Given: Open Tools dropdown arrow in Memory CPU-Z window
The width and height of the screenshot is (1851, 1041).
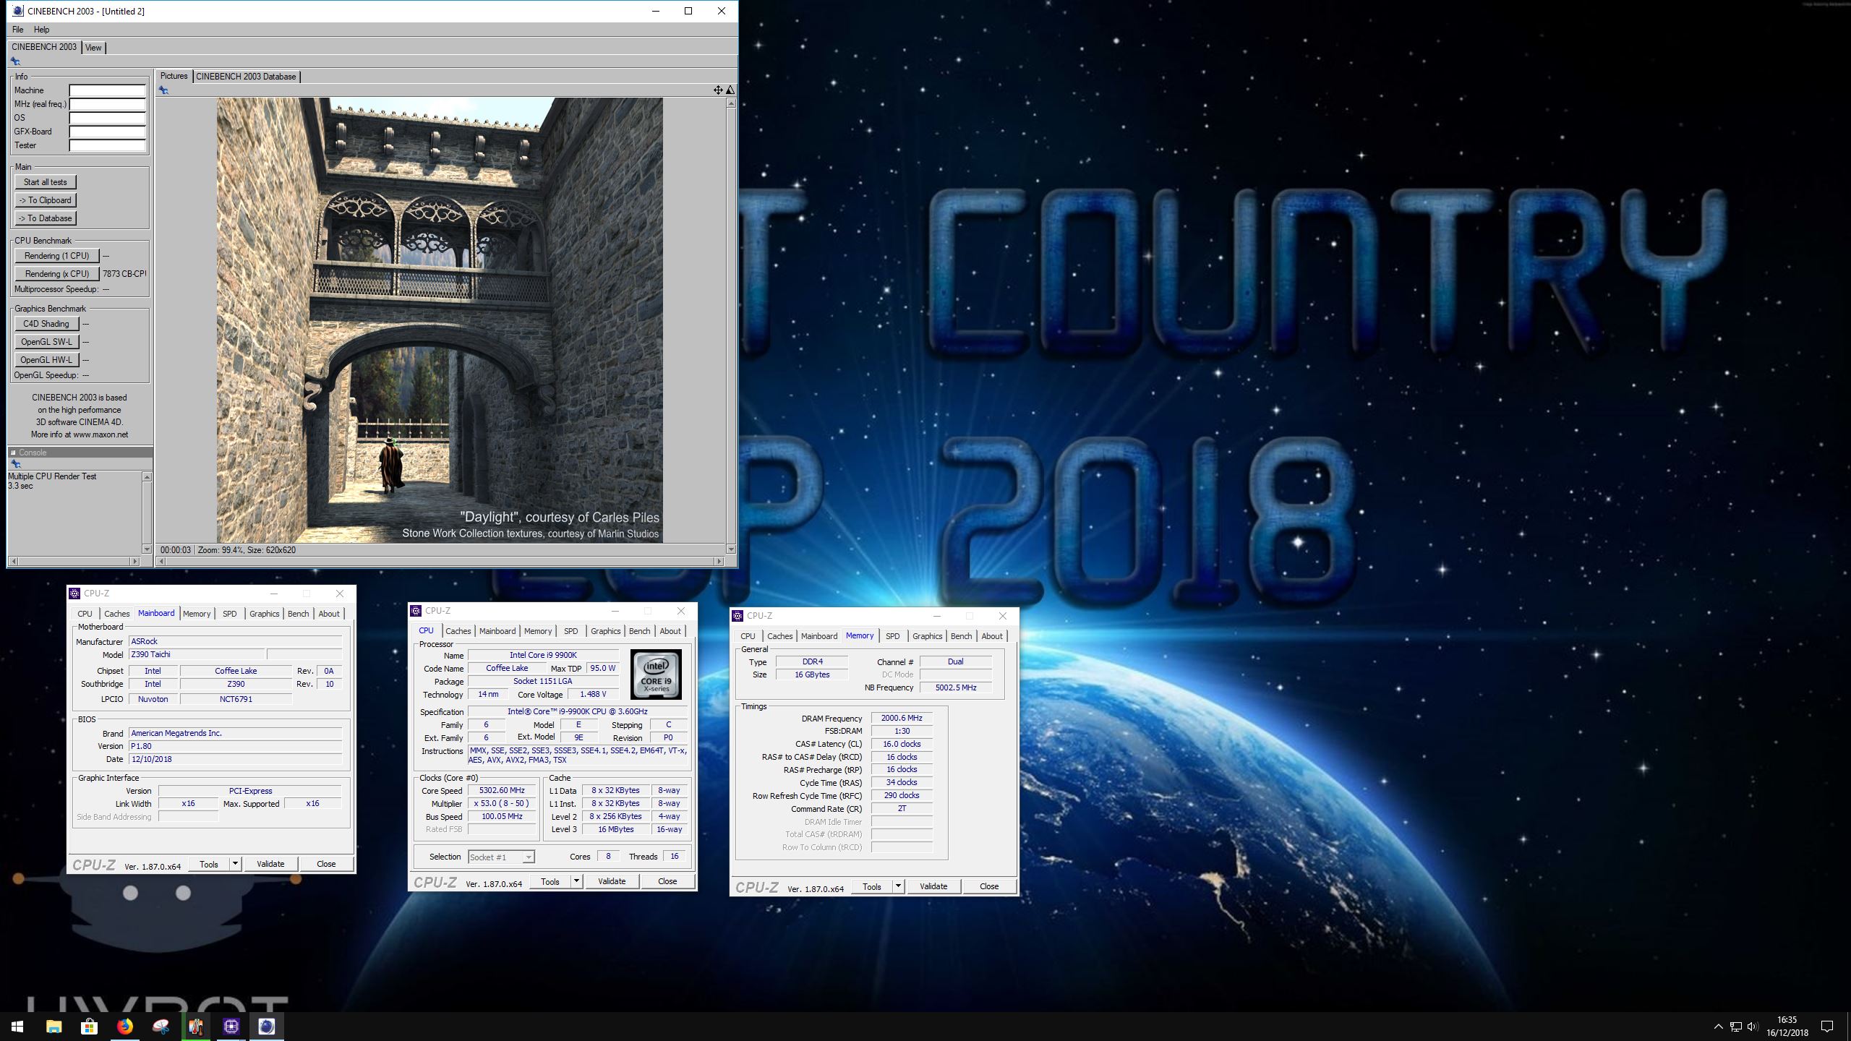Looking at the screenshot, I should 898,886.
